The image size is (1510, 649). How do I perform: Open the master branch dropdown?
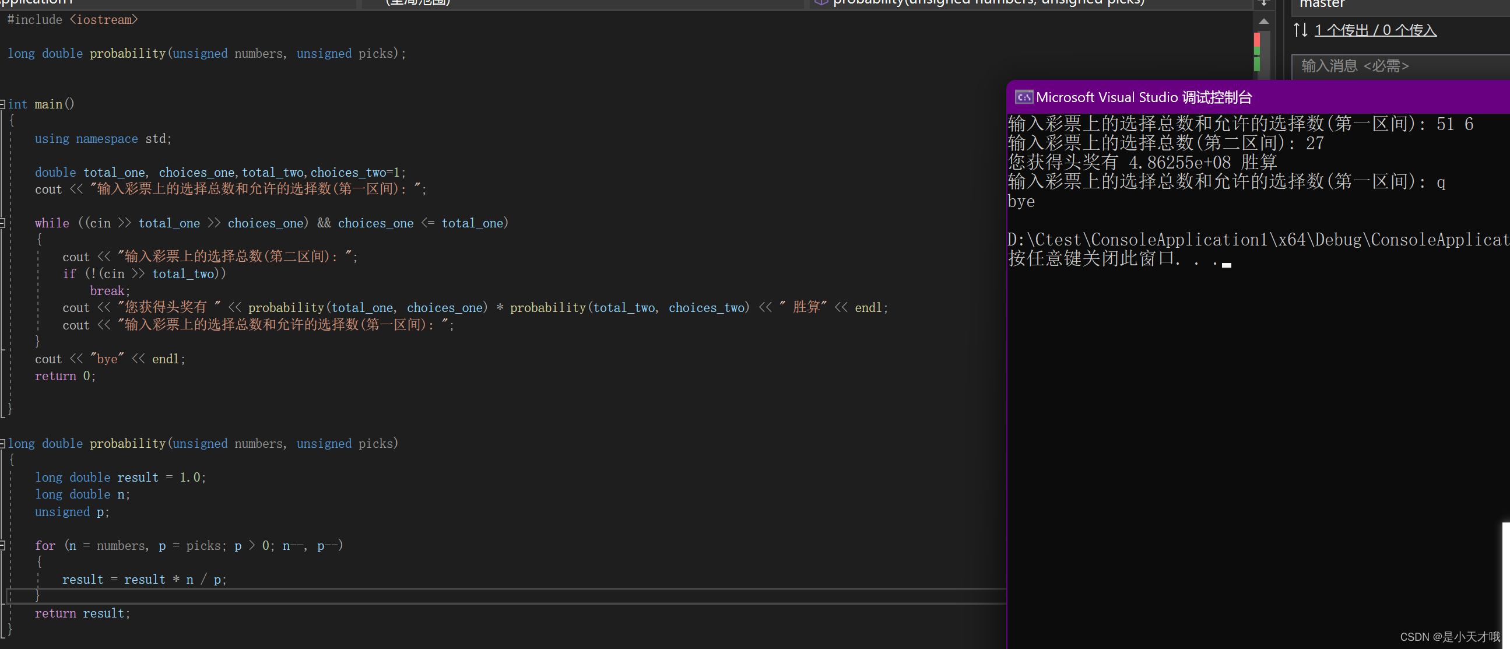click(x=1401, y=4)
